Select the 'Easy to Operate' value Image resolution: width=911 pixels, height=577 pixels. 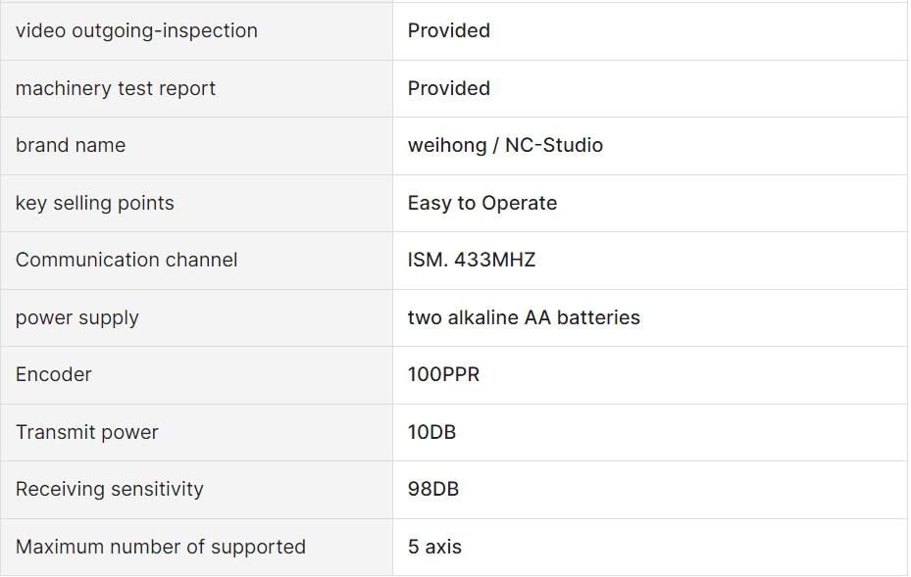pyautogui.click(x=482, y=203)
